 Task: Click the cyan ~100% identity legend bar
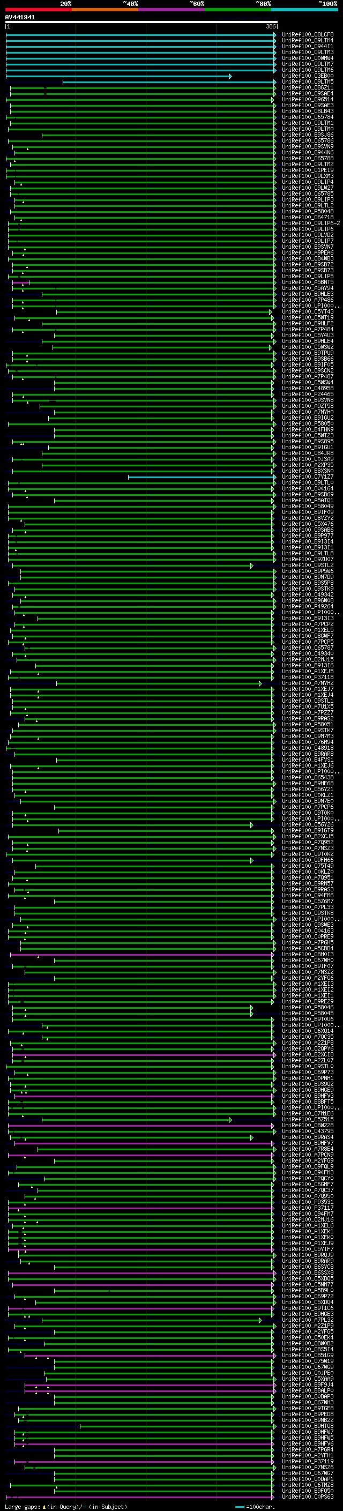click(x=305, y=10)
